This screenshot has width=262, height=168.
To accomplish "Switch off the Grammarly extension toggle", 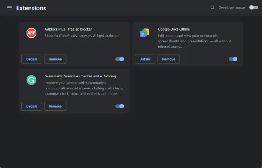I will coord(119,106).
